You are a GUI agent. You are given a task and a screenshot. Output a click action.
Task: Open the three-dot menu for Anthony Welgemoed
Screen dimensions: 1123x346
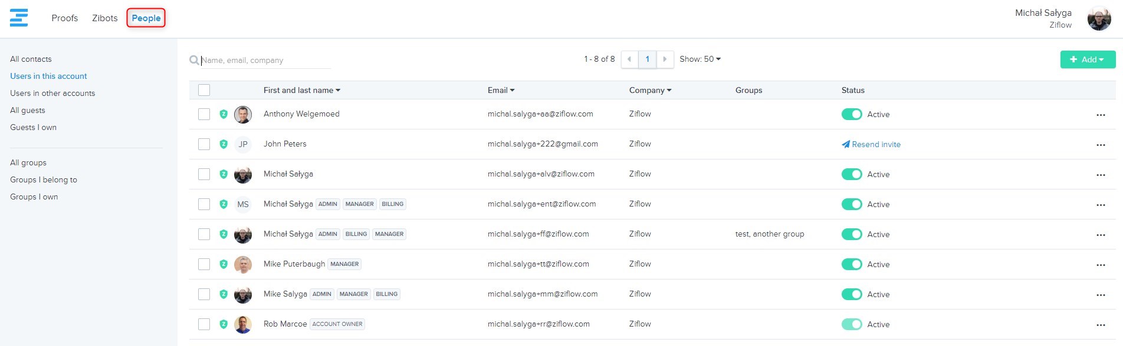pos(1100,115)
